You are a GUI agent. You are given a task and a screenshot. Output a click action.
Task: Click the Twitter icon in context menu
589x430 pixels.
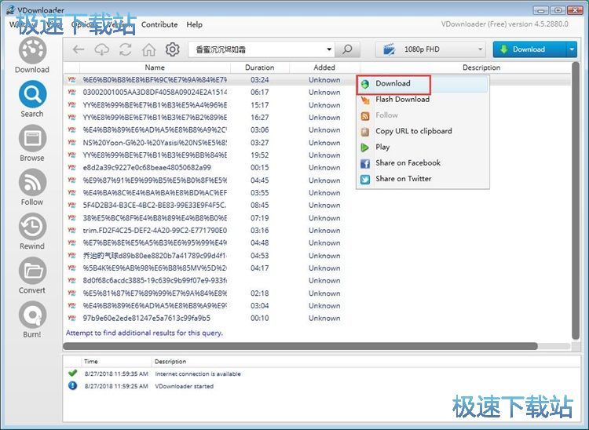364,180
